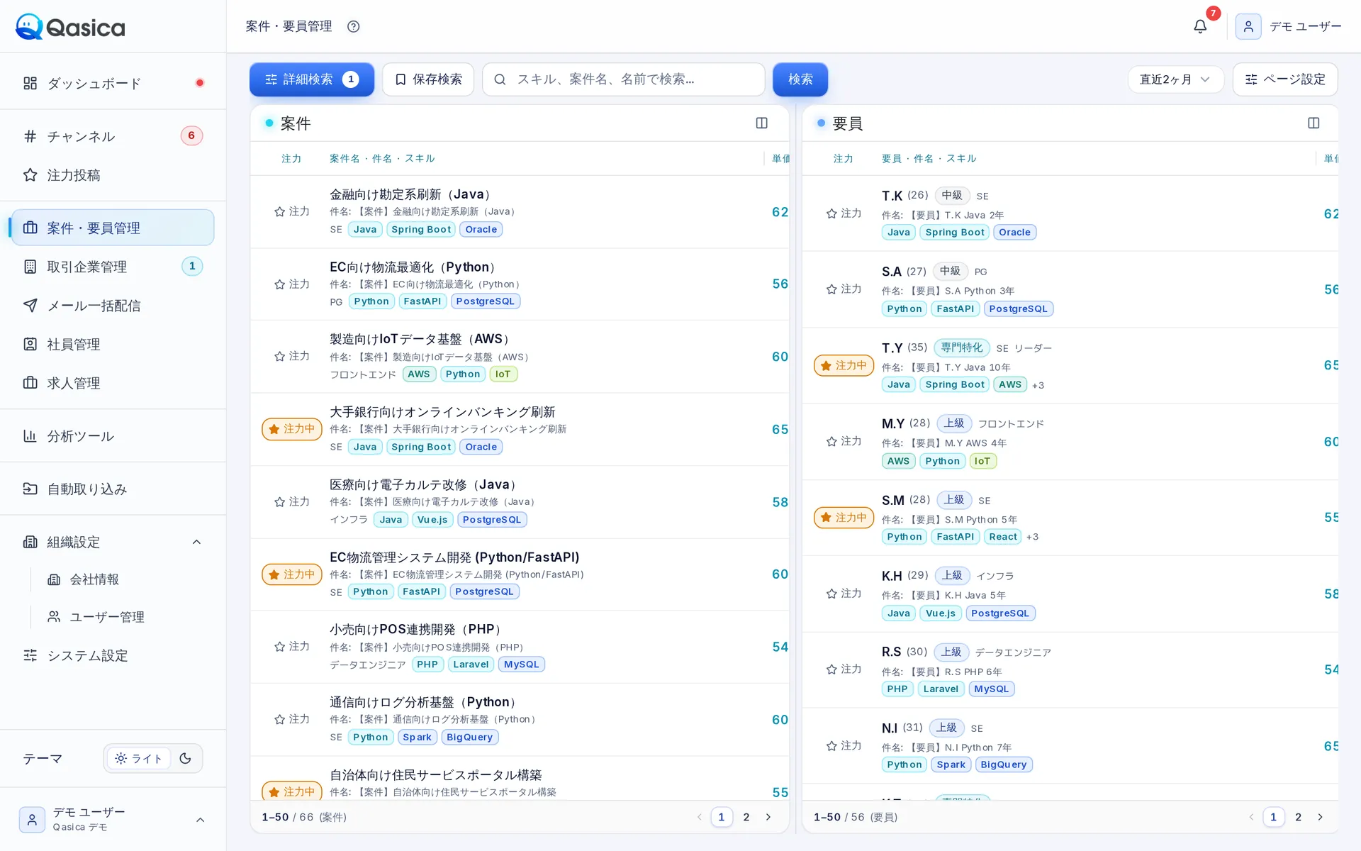1361x851 pixels.
Task: Open 保存検索 list
Action: point(428,79)
